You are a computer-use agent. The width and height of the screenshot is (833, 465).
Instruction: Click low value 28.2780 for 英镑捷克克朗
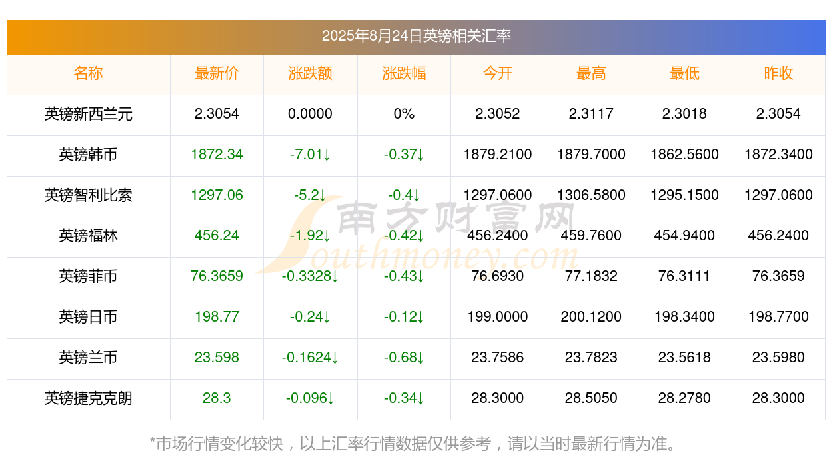coord(685,398)
